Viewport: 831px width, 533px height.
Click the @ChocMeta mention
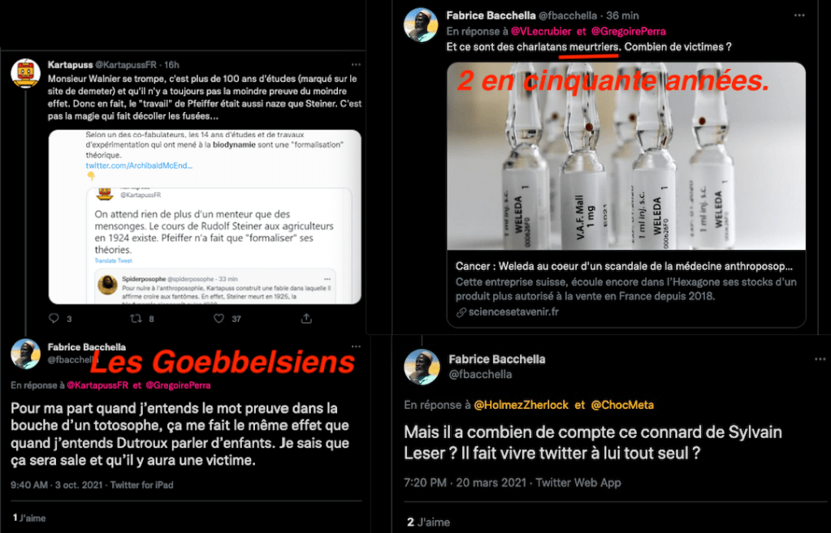tap(622, 405)
